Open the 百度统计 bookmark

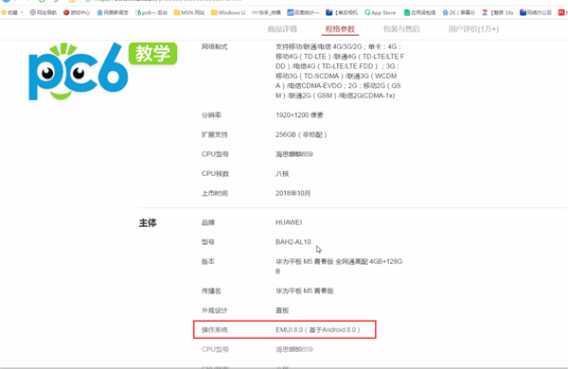pos(303,12)
